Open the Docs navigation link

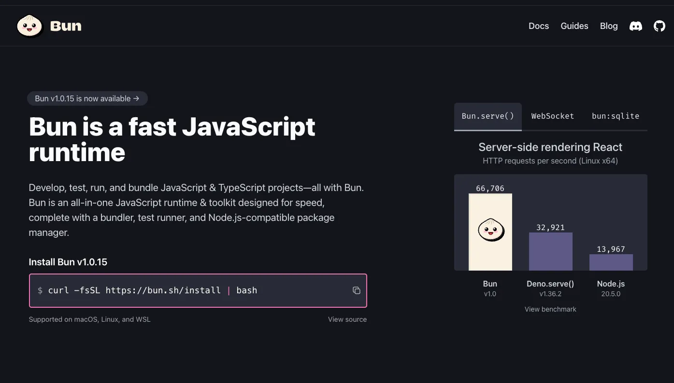pos(539,26)
